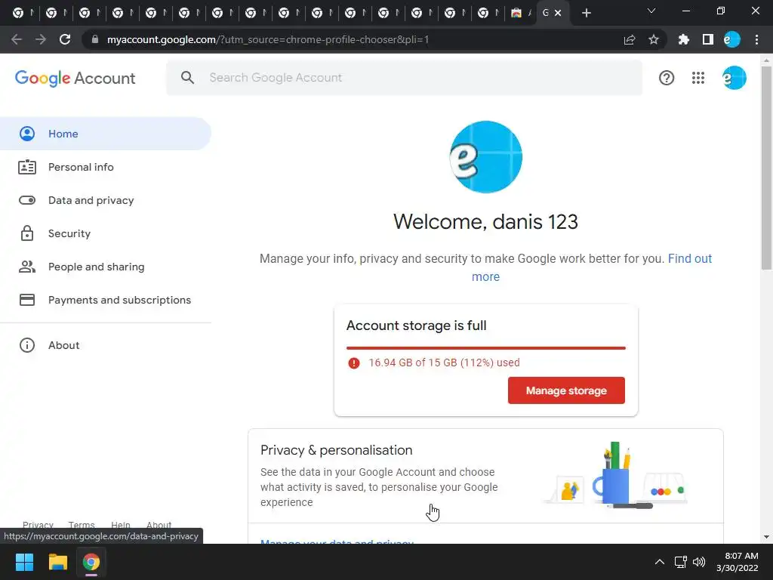This screenshot has height=580, width=773.
Task: Open Data and privacy section
Action: (106, 200)
